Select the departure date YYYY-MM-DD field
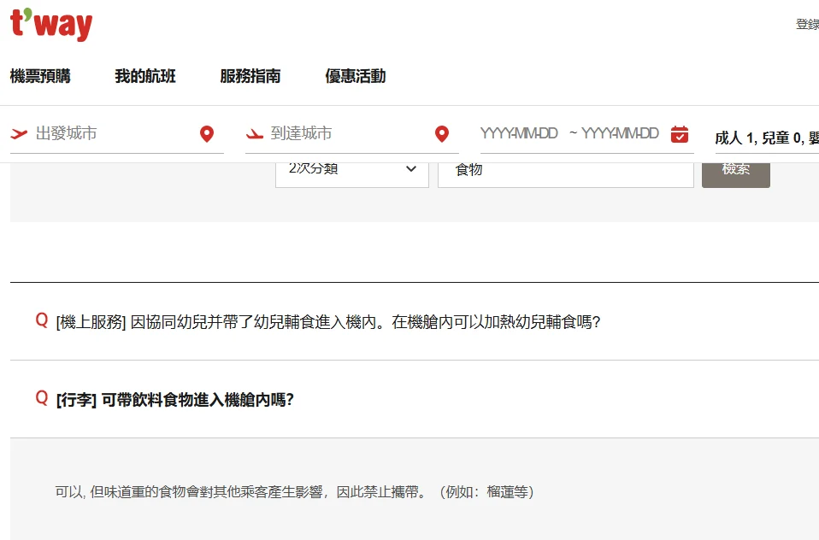 [x=519, y=133]
